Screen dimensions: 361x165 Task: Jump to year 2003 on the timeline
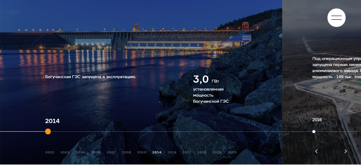[x=65, y=152]
